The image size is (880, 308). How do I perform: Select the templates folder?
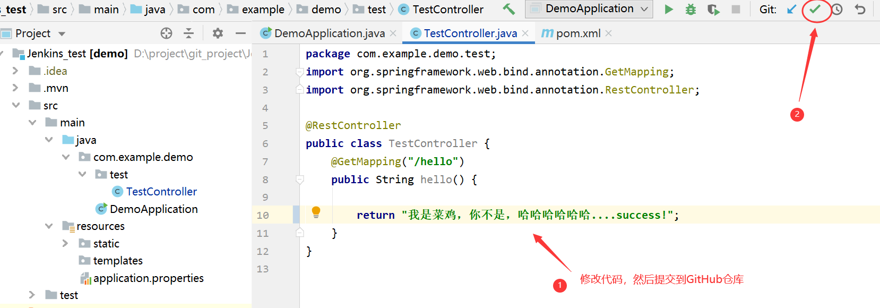pos(118,260)
